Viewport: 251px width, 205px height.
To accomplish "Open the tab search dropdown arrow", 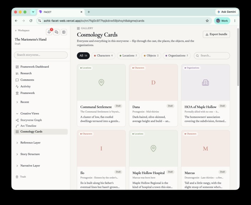I will pyautogui.click(x=33, y=12).
